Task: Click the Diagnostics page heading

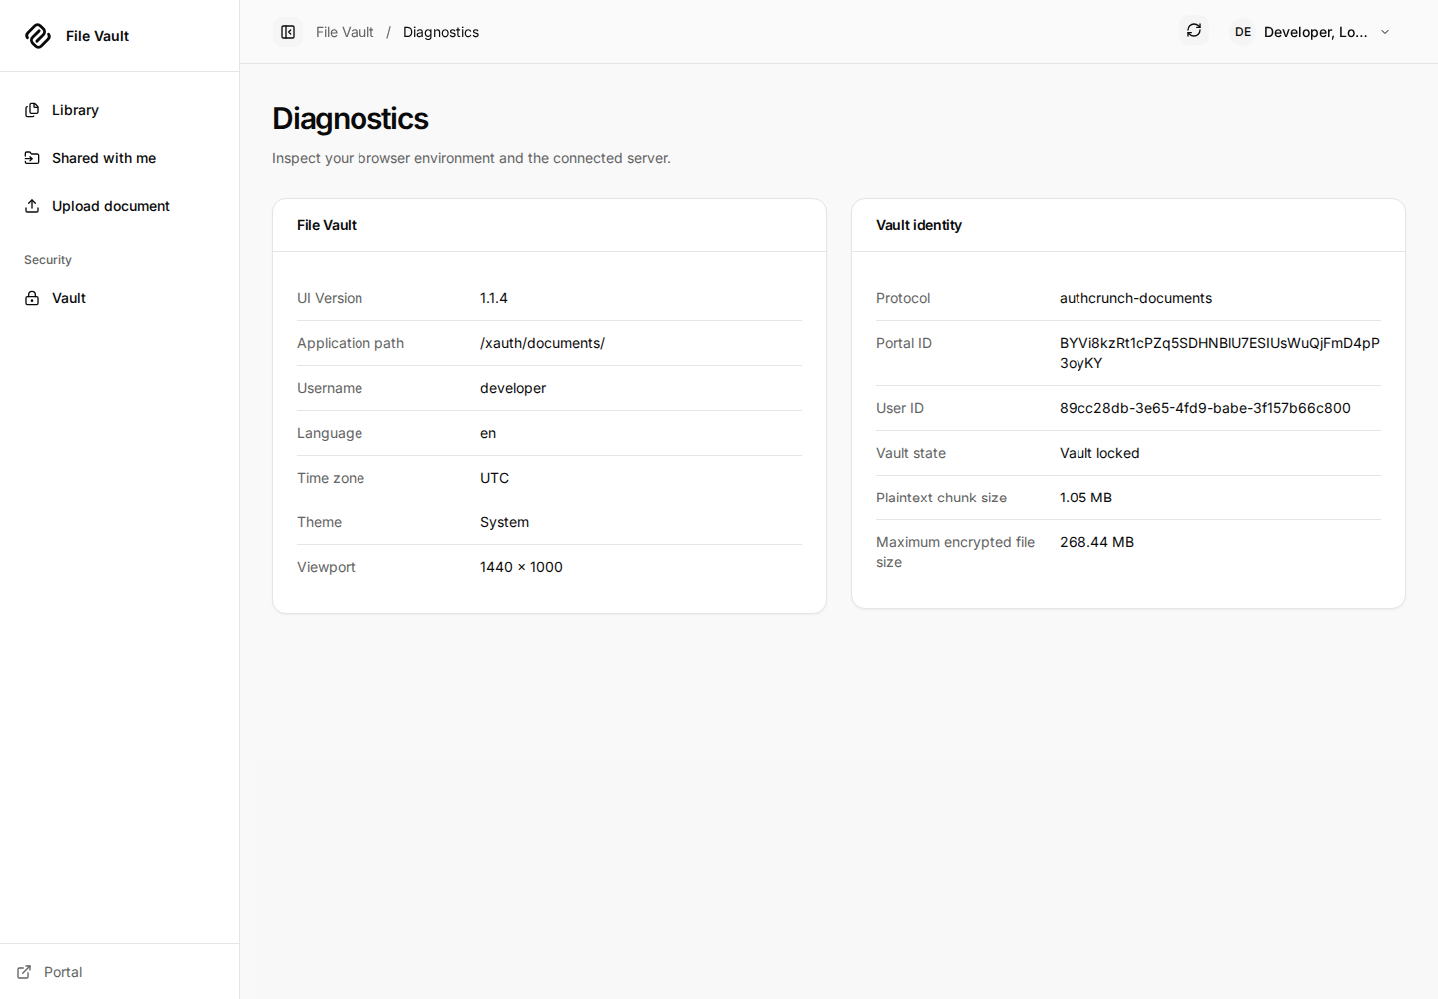Action: click(351, 119)
